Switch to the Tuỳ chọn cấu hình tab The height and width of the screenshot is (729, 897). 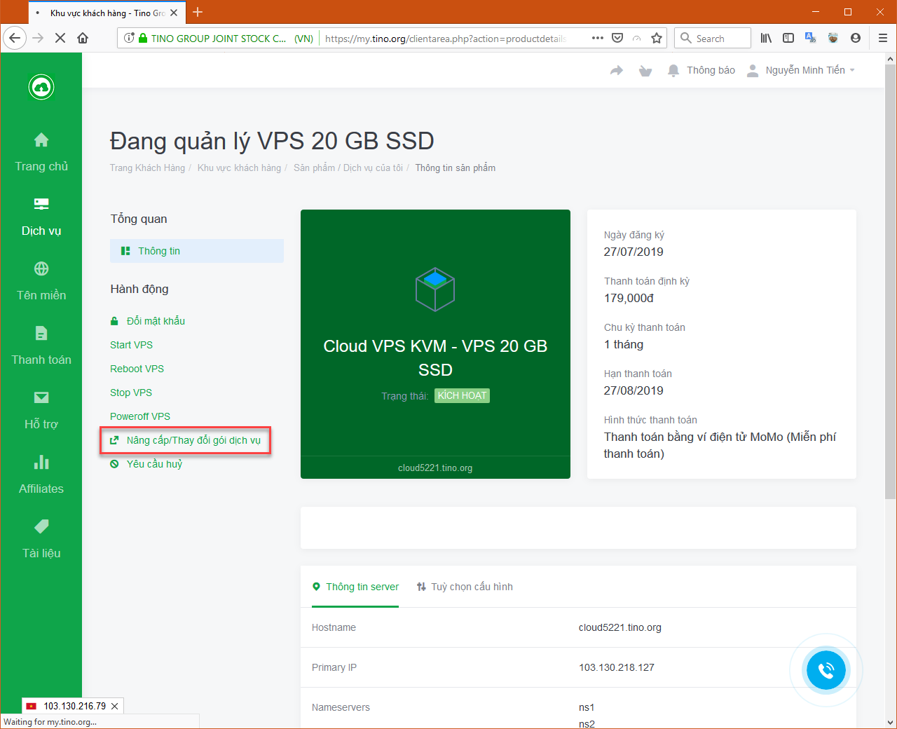point(465,587)
